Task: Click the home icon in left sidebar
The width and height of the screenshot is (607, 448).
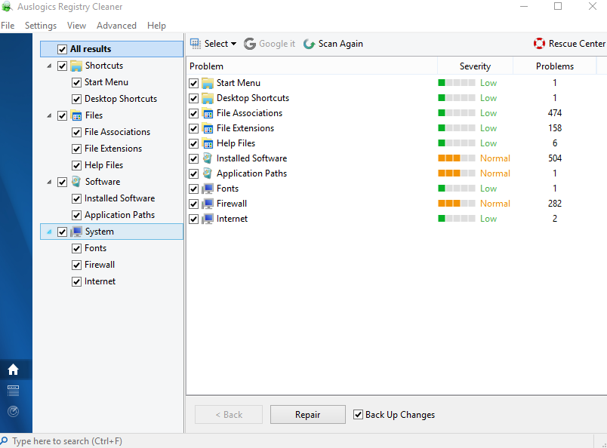Action: (13, 370)
